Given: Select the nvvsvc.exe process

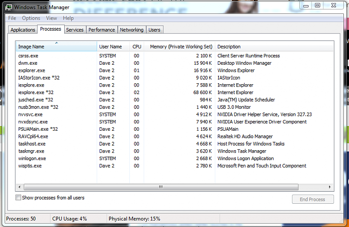Looking at the screenshot, I should pos(174,114).
